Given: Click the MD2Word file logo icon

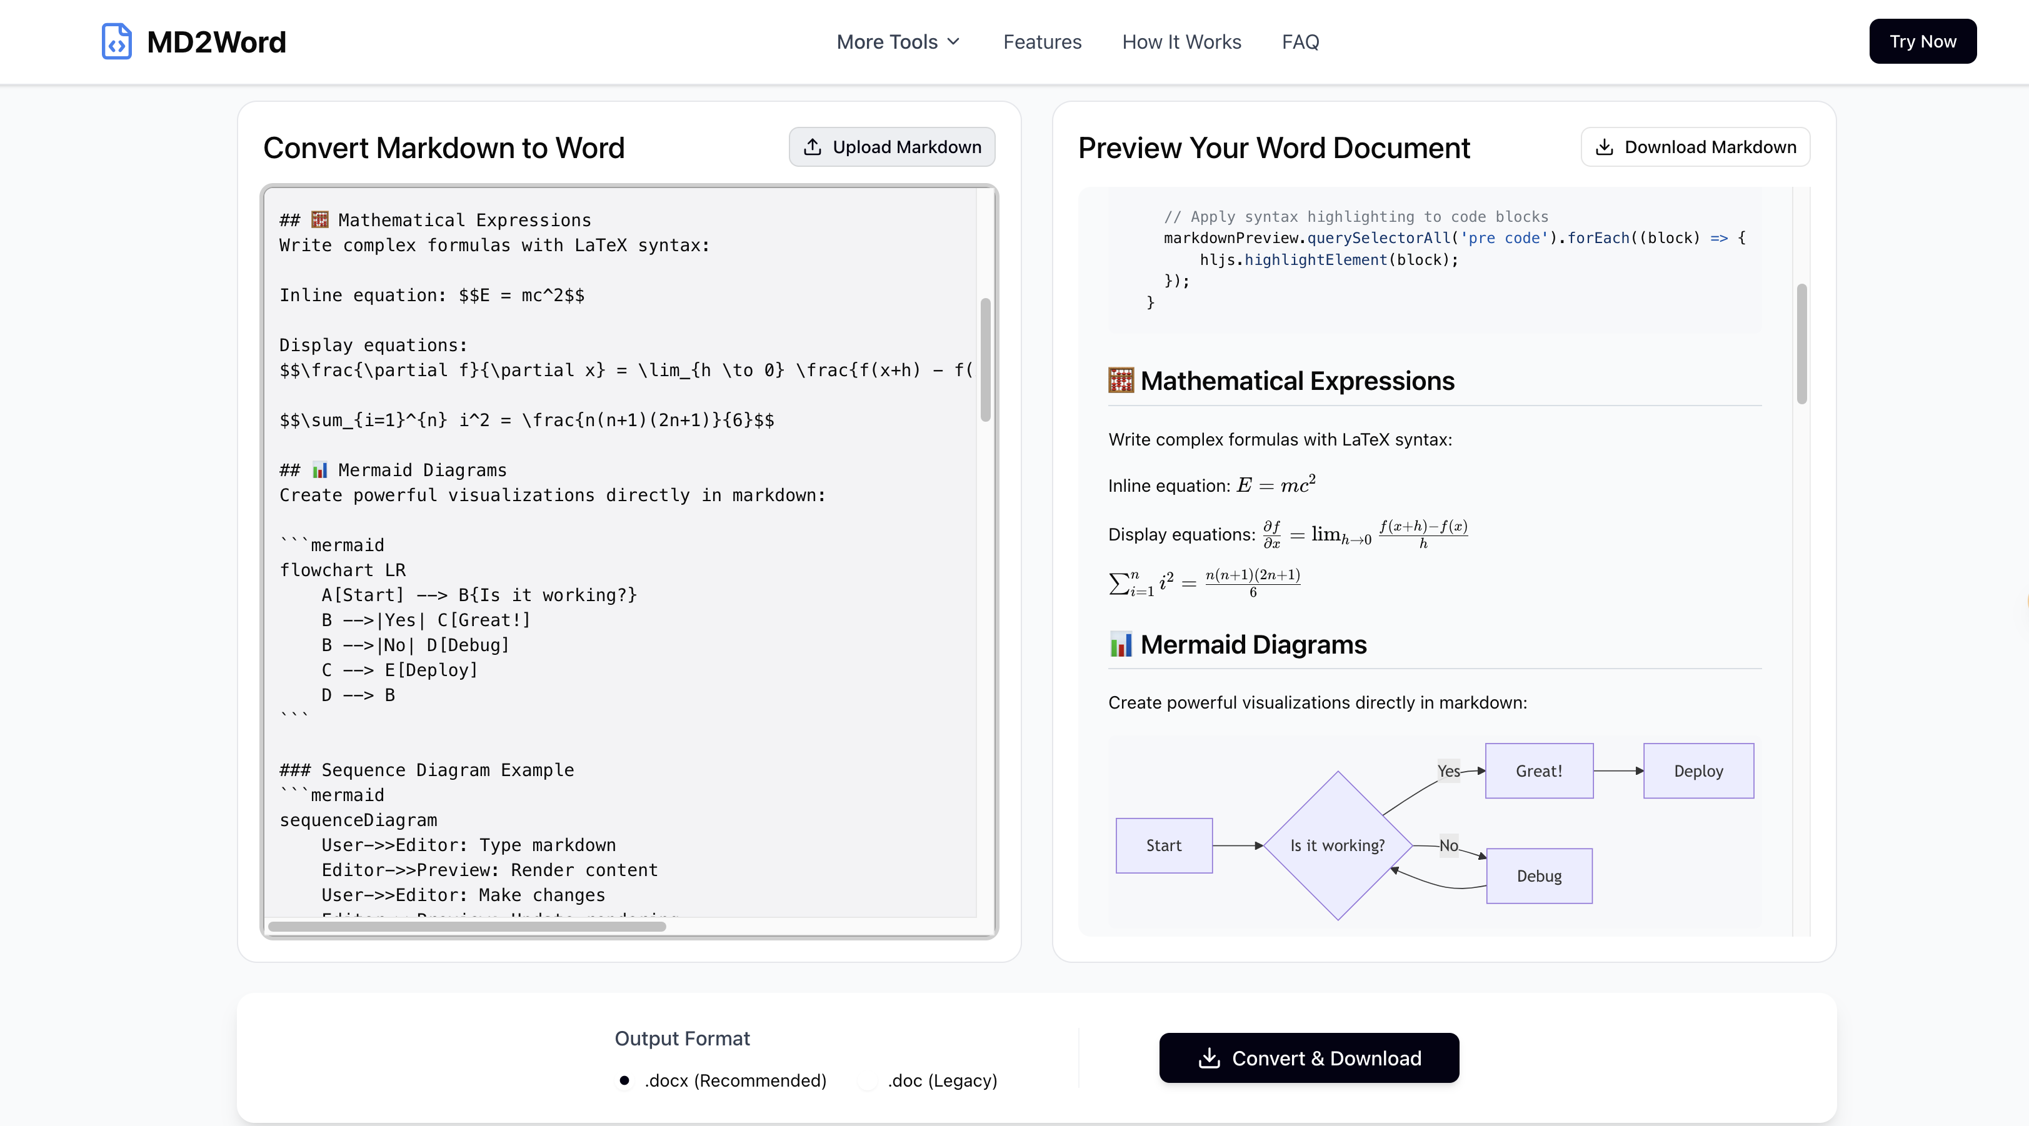Looking at the screenshot, I should (116, 42).
